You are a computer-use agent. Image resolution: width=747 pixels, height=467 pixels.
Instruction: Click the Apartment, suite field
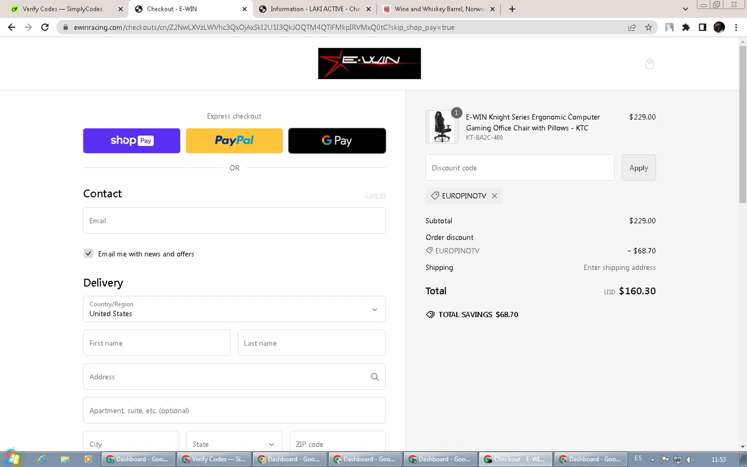pos(234,410)
